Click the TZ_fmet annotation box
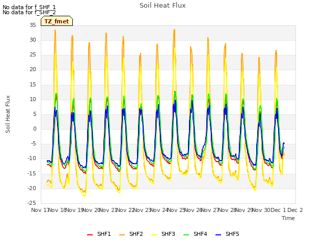The image size is (326, 244). pos(57,21)
